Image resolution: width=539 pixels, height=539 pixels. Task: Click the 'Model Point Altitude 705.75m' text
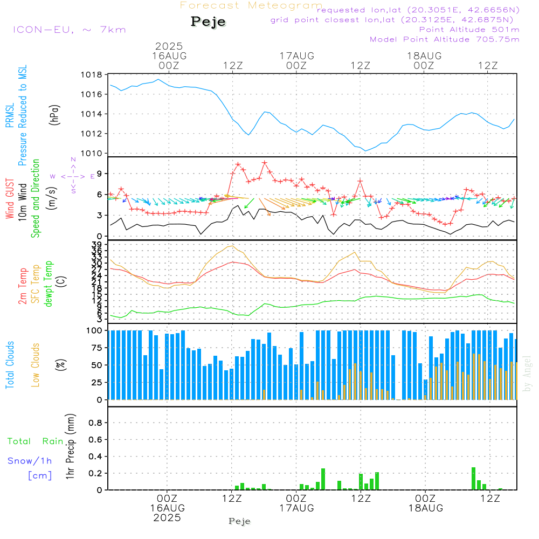[445, 39]
